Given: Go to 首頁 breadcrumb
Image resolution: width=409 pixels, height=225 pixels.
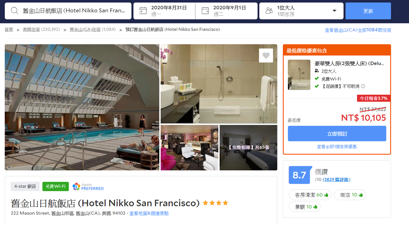Looking at the screenshot, I should pos(9,29).
